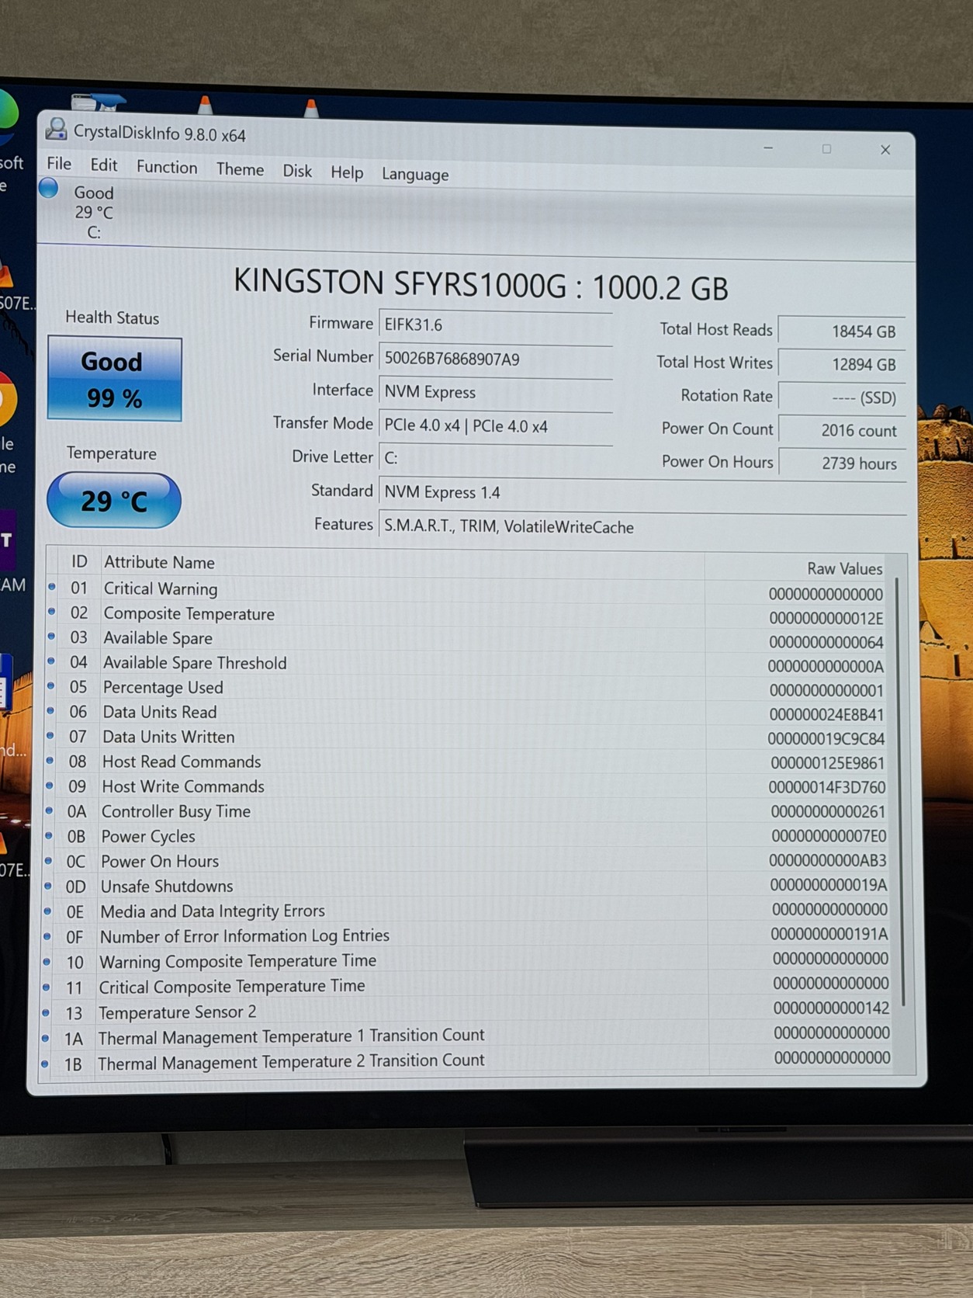Select the Available Spare Threshold row

click(466, 665)
